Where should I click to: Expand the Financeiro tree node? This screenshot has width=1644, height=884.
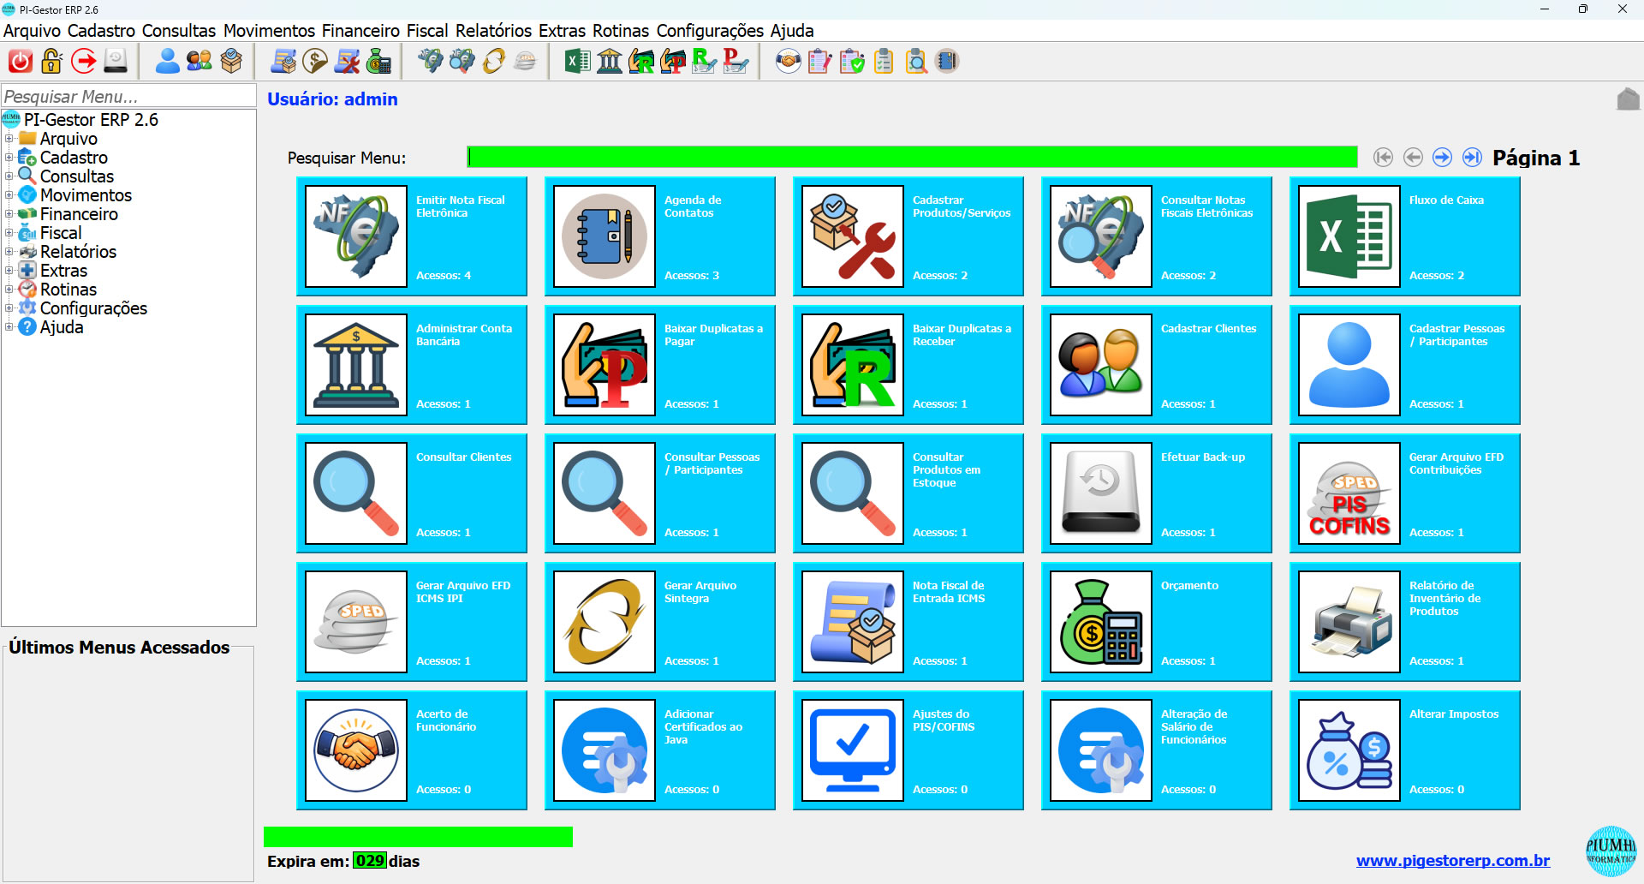tap(9, 214)
